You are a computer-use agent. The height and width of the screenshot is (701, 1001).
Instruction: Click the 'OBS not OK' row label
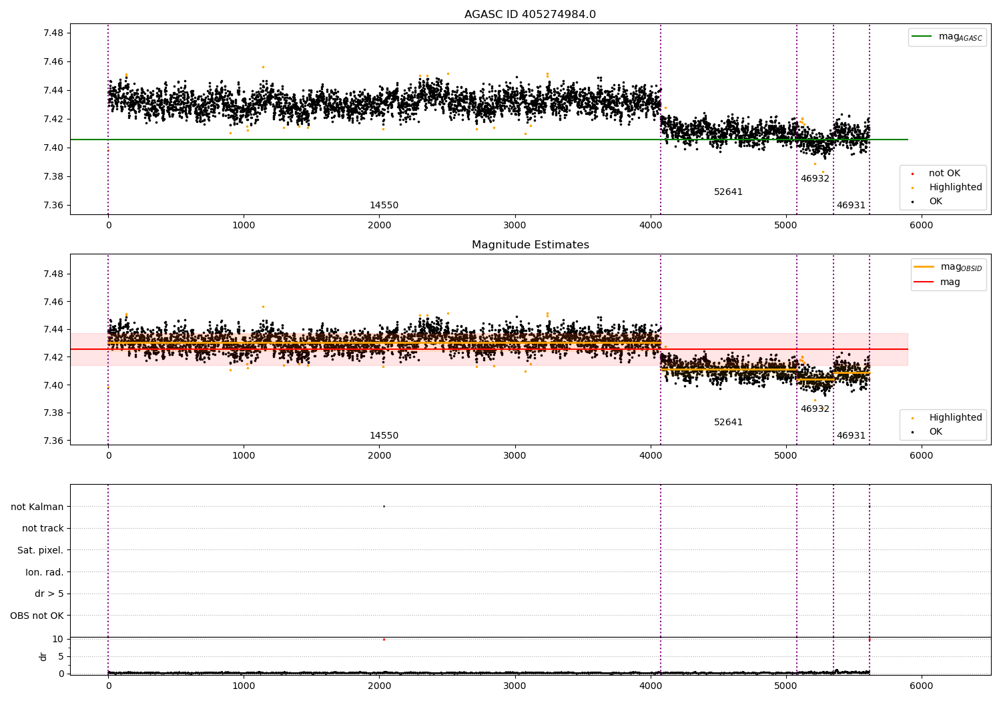pyautogui.click(x=37, y=616)
